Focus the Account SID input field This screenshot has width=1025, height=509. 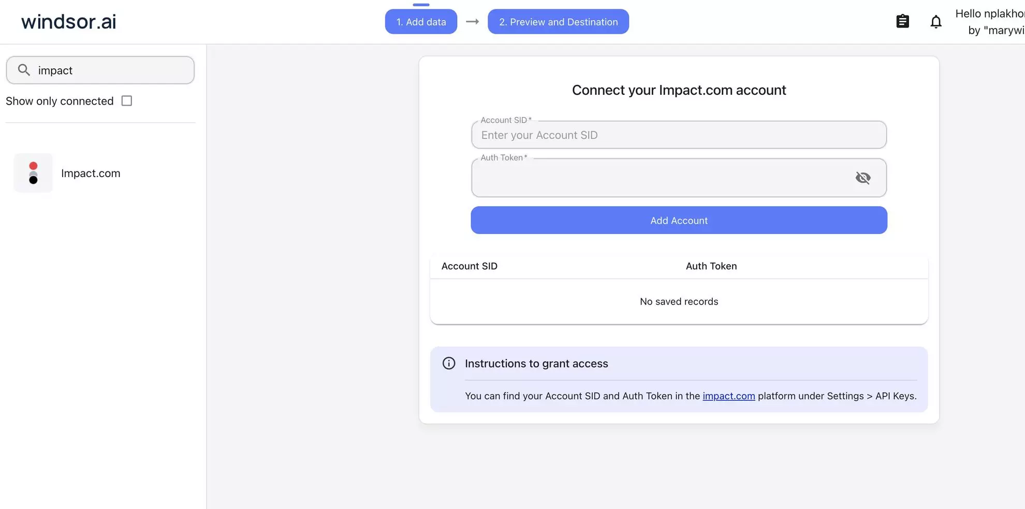pyautogui.click(x=679, y=135)
